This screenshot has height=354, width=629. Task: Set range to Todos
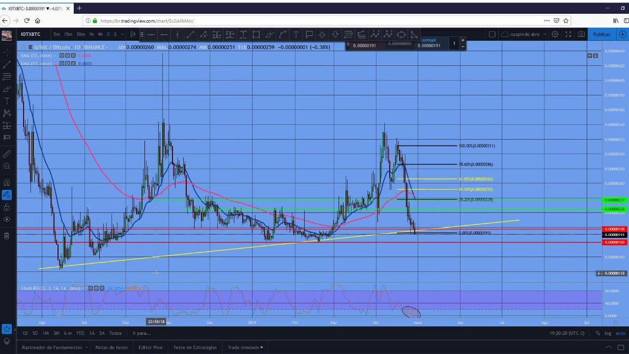(x=115, y=333)
